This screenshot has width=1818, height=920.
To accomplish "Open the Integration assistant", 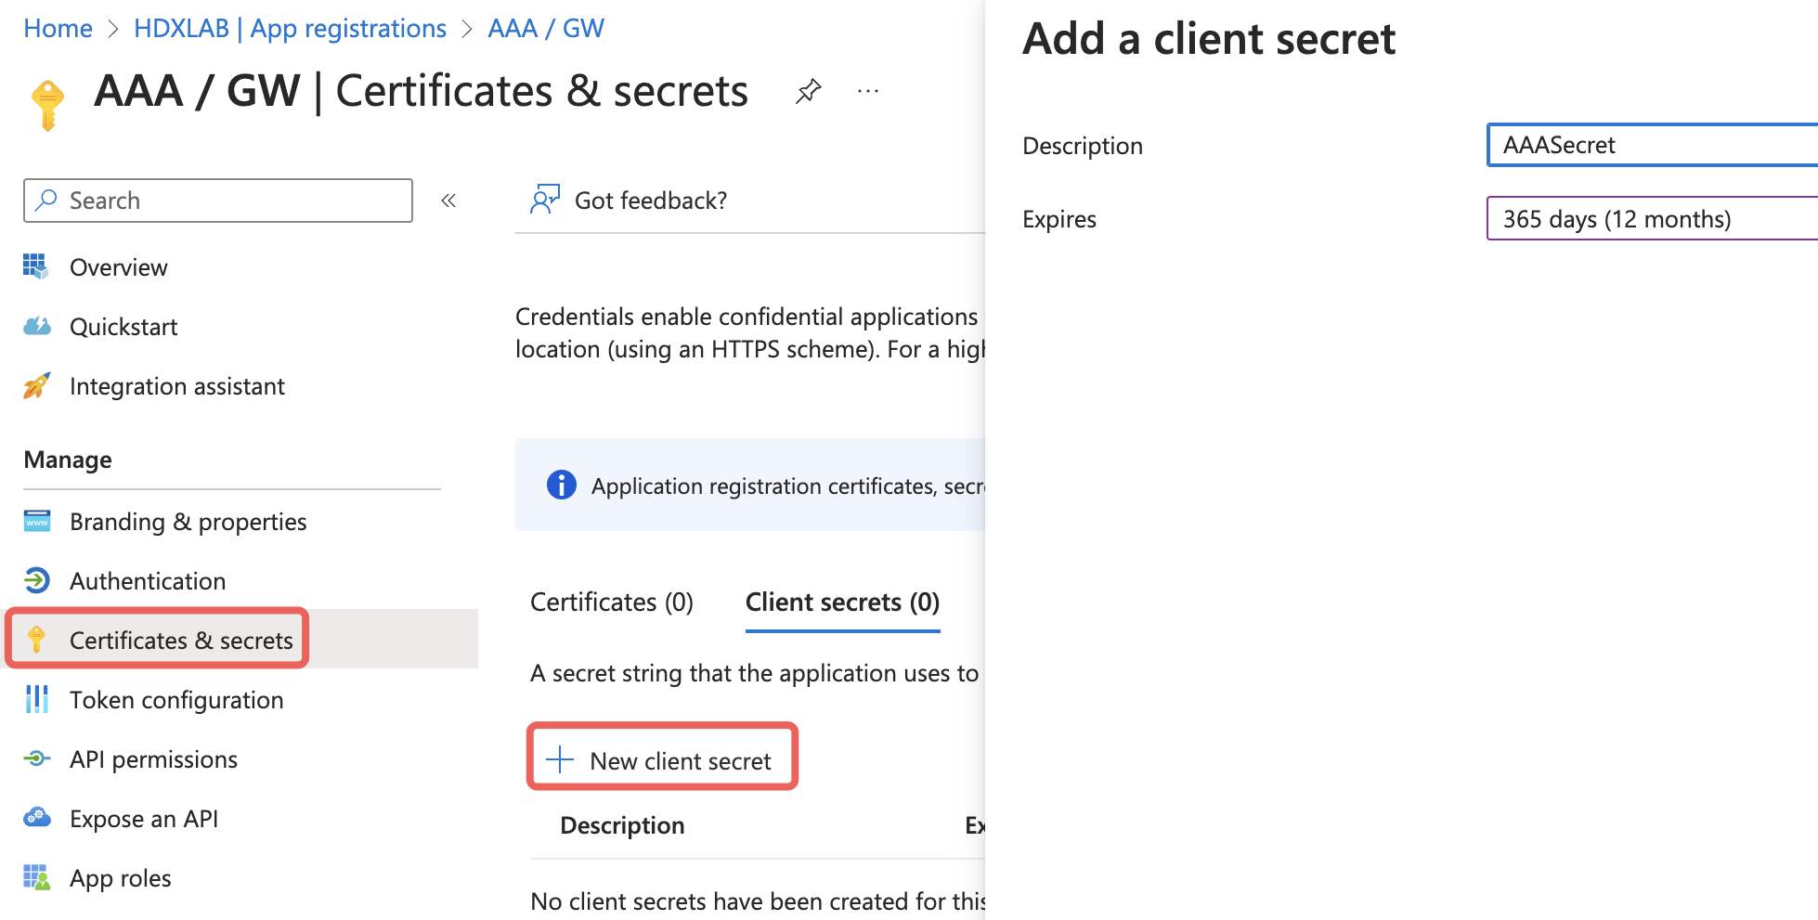I will [177, 386].
